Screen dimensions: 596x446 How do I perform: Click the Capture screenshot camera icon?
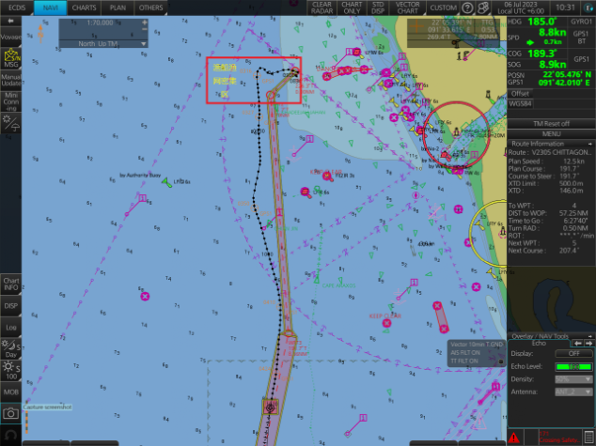pyautogui.click(x=10, y=413)
